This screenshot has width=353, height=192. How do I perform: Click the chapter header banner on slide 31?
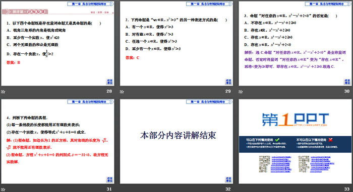click(x=90, y=102)
